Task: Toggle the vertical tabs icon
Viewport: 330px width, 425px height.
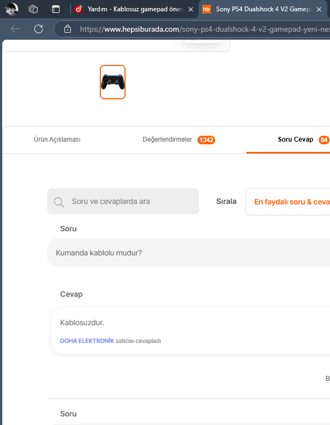Action: pos(56,9)
